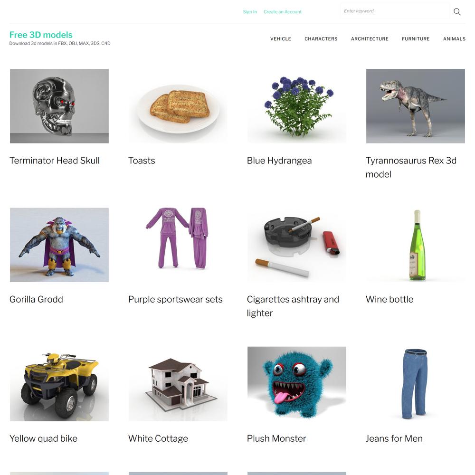The width and height of the screenshot is (475, 475).
Task: Open the Plush Monster thumbnail image
Action: pyautogui.click(x=297, y=384)
